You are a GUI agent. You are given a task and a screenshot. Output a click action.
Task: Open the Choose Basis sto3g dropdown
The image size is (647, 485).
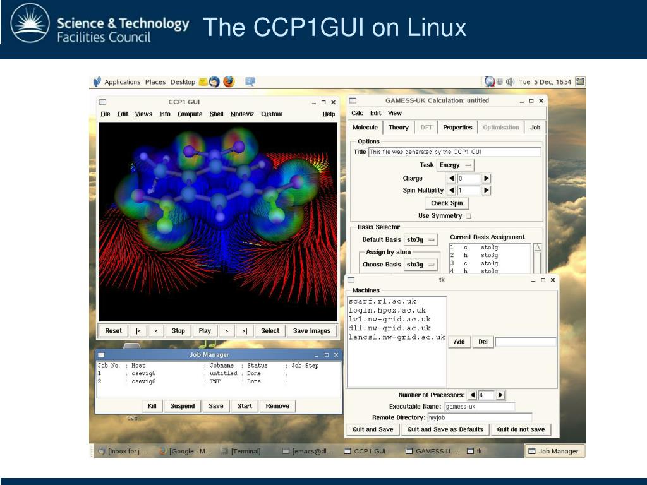click(x=420, y=265)
